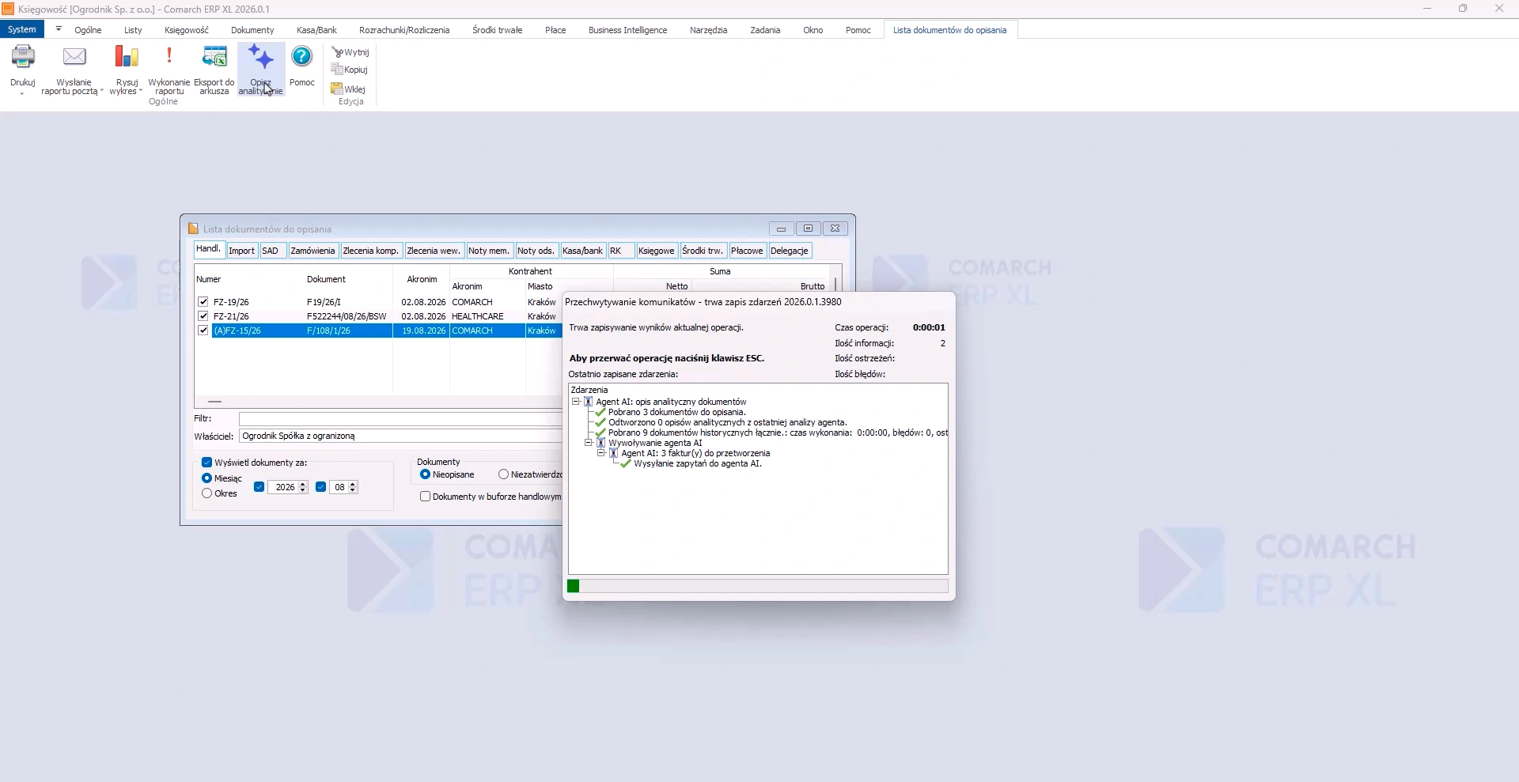The height and width of the screenshot is (782, 1519).
Task: Switch to the Zamówienia tab
Action: (x=313, y=251)
